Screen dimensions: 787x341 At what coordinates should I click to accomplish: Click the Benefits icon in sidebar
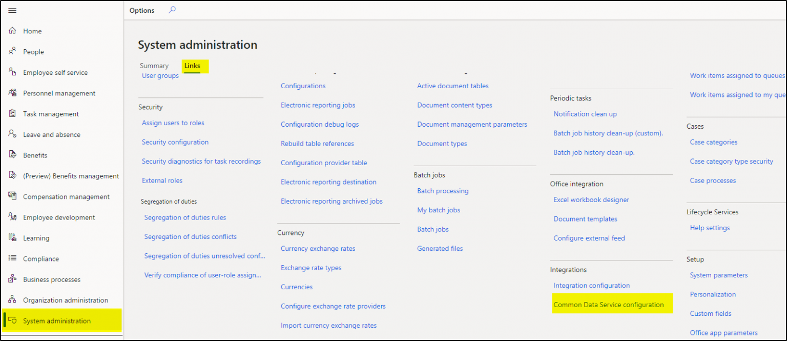coord(13,155)
